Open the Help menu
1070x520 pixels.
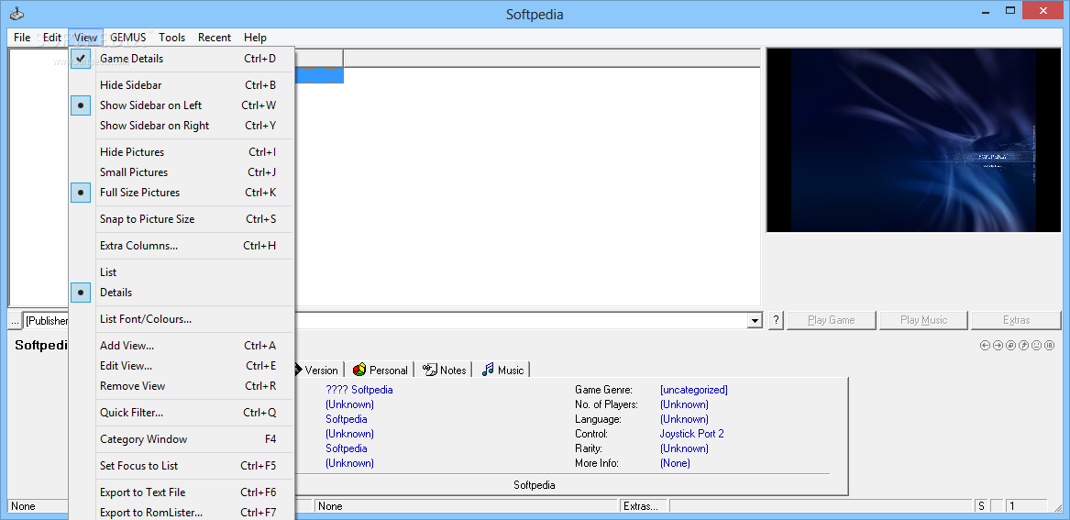point(255,38)
